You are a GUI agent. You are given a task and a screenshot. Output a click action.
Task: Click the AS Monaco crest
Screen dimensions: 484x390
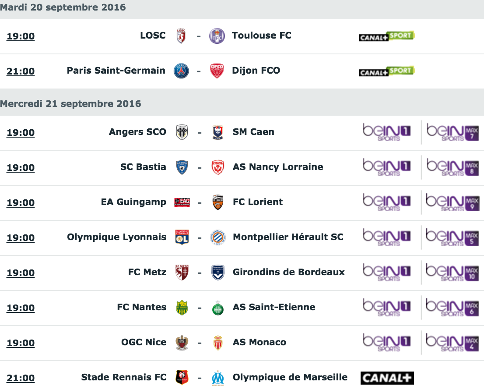[218, 343]
